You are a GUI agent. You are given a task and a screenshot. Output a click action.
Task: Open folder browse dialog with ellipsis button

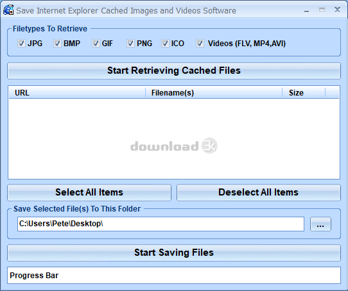[x=320, y=224]
